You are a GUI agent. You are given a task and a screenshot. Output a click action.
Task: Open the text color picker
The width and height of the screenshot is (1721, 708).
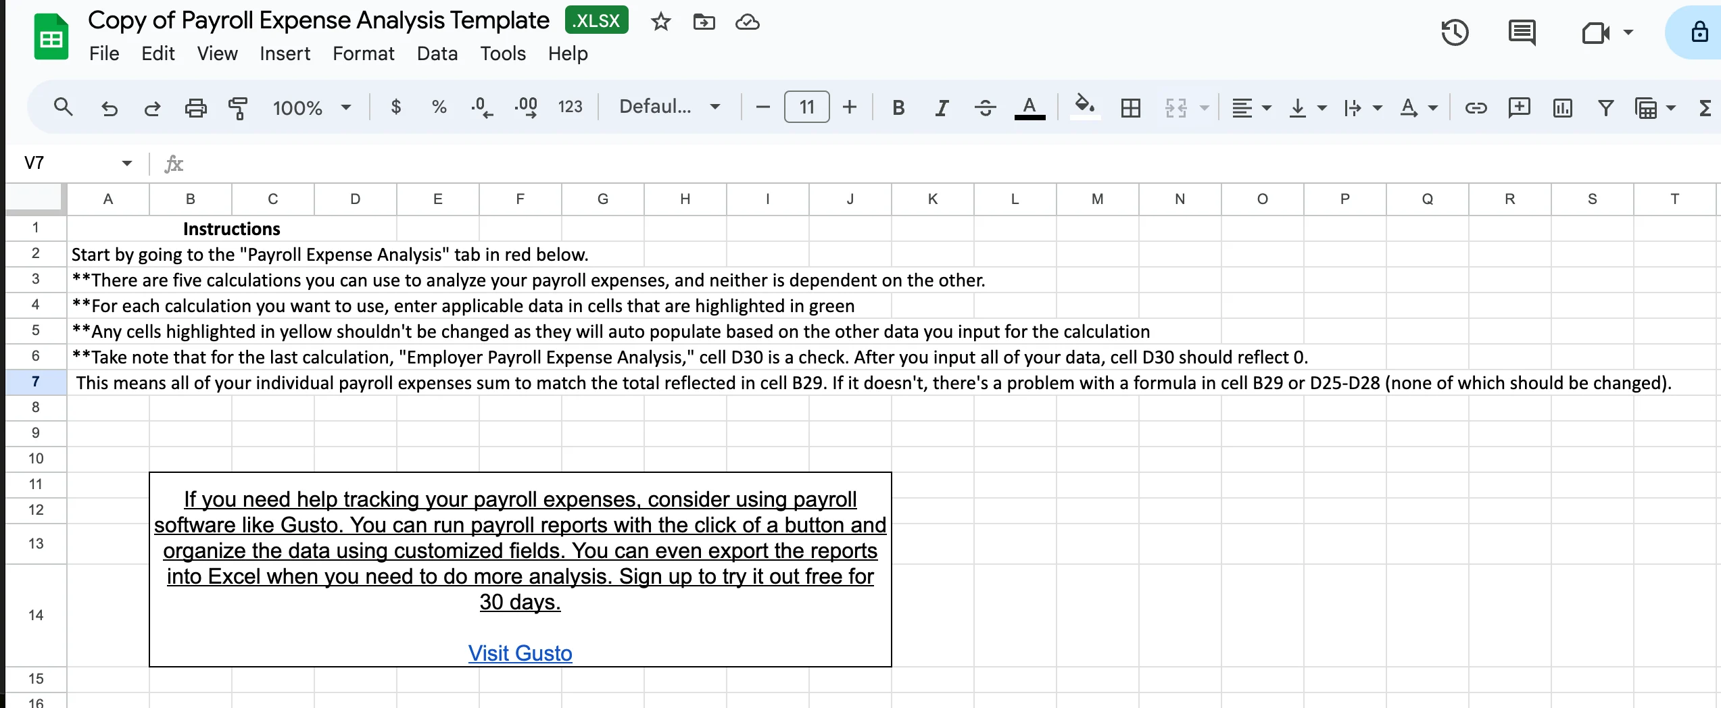pyautogui.click(x=1029, y=107)
